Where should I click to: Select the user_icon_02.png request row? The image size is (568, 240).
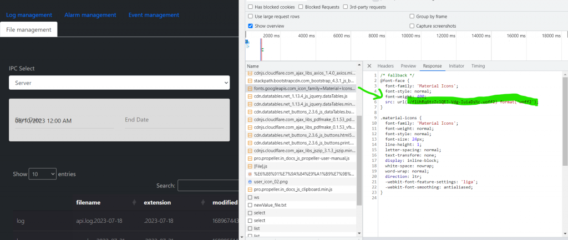pyautogui.click(x=301, y=182)
